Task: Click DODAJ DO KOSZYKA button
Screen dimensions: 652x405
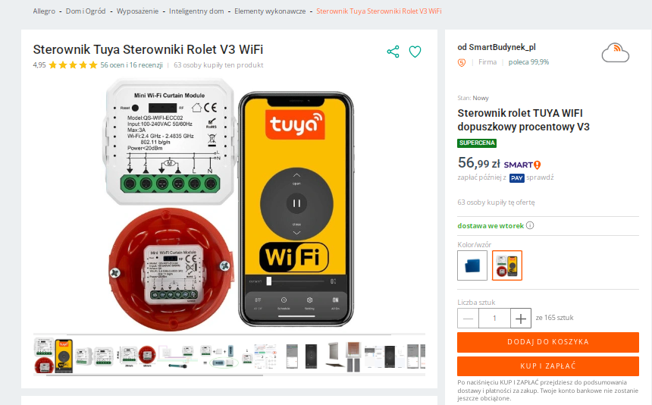Action: pyautogui.click(x=548, y=342)
